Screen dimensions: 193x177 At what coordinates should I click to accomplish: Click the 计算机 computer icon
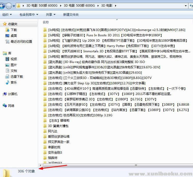(x=5, y=94)
